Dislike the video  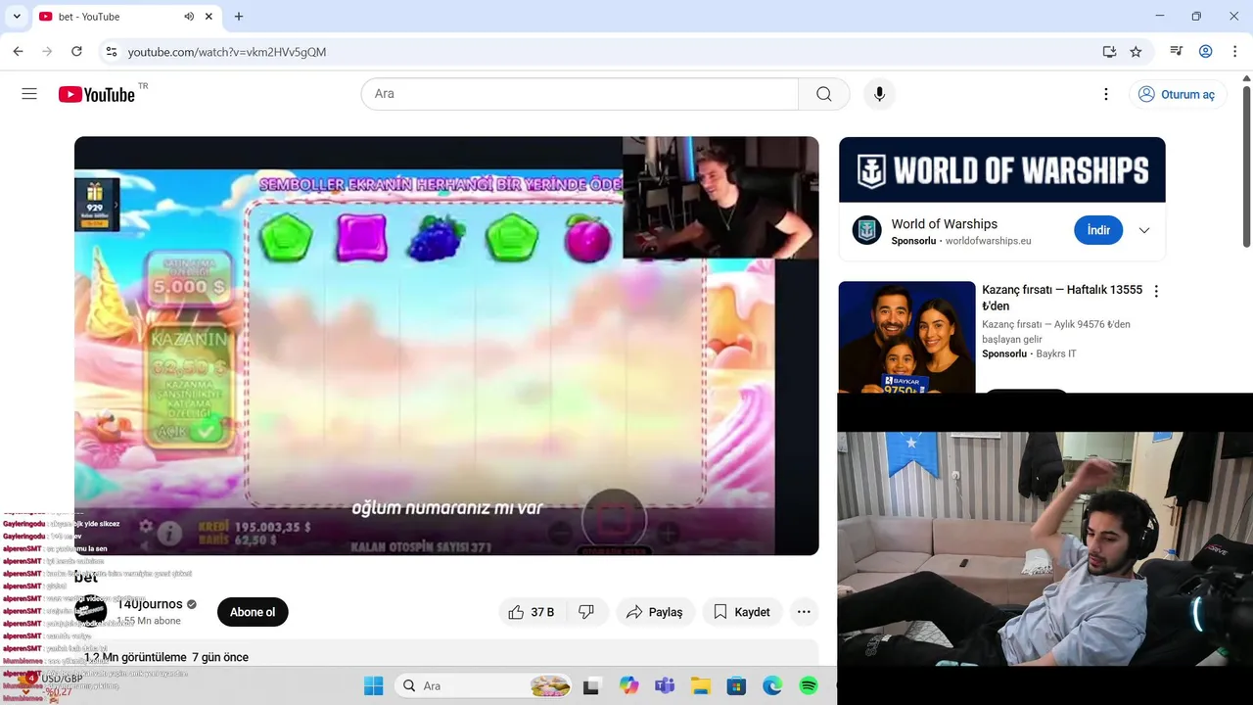tap(586, 612)
